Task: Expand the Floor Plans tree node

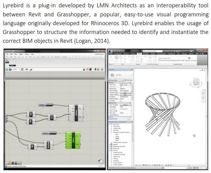Action: click(112, 126)
